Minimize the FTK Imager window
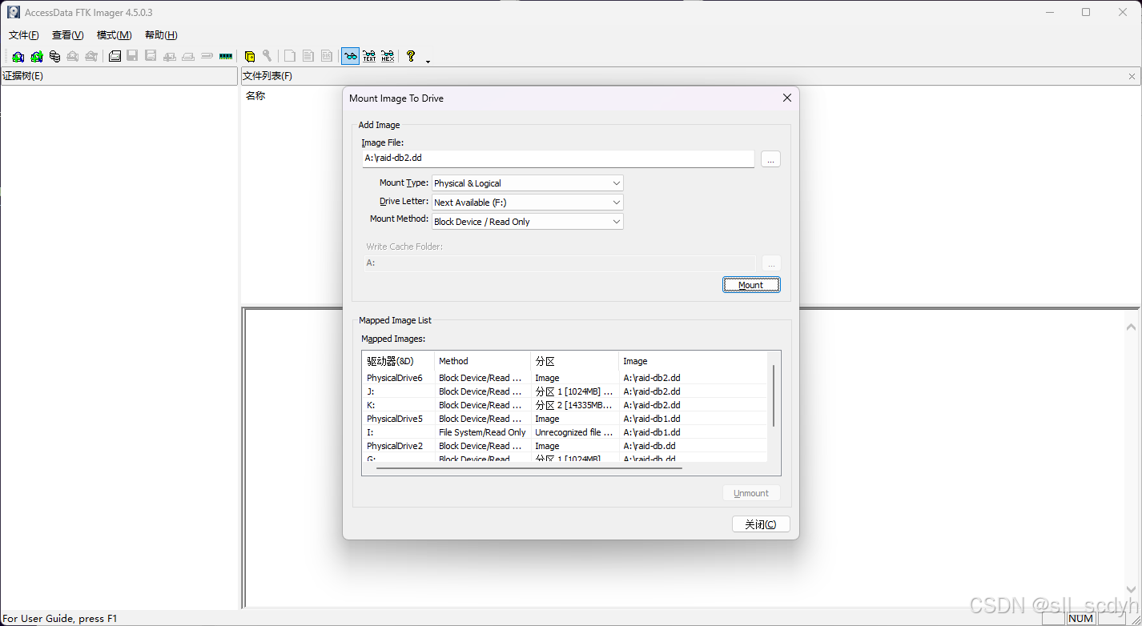1142x626 pixels. click(x=1049, y=12)
